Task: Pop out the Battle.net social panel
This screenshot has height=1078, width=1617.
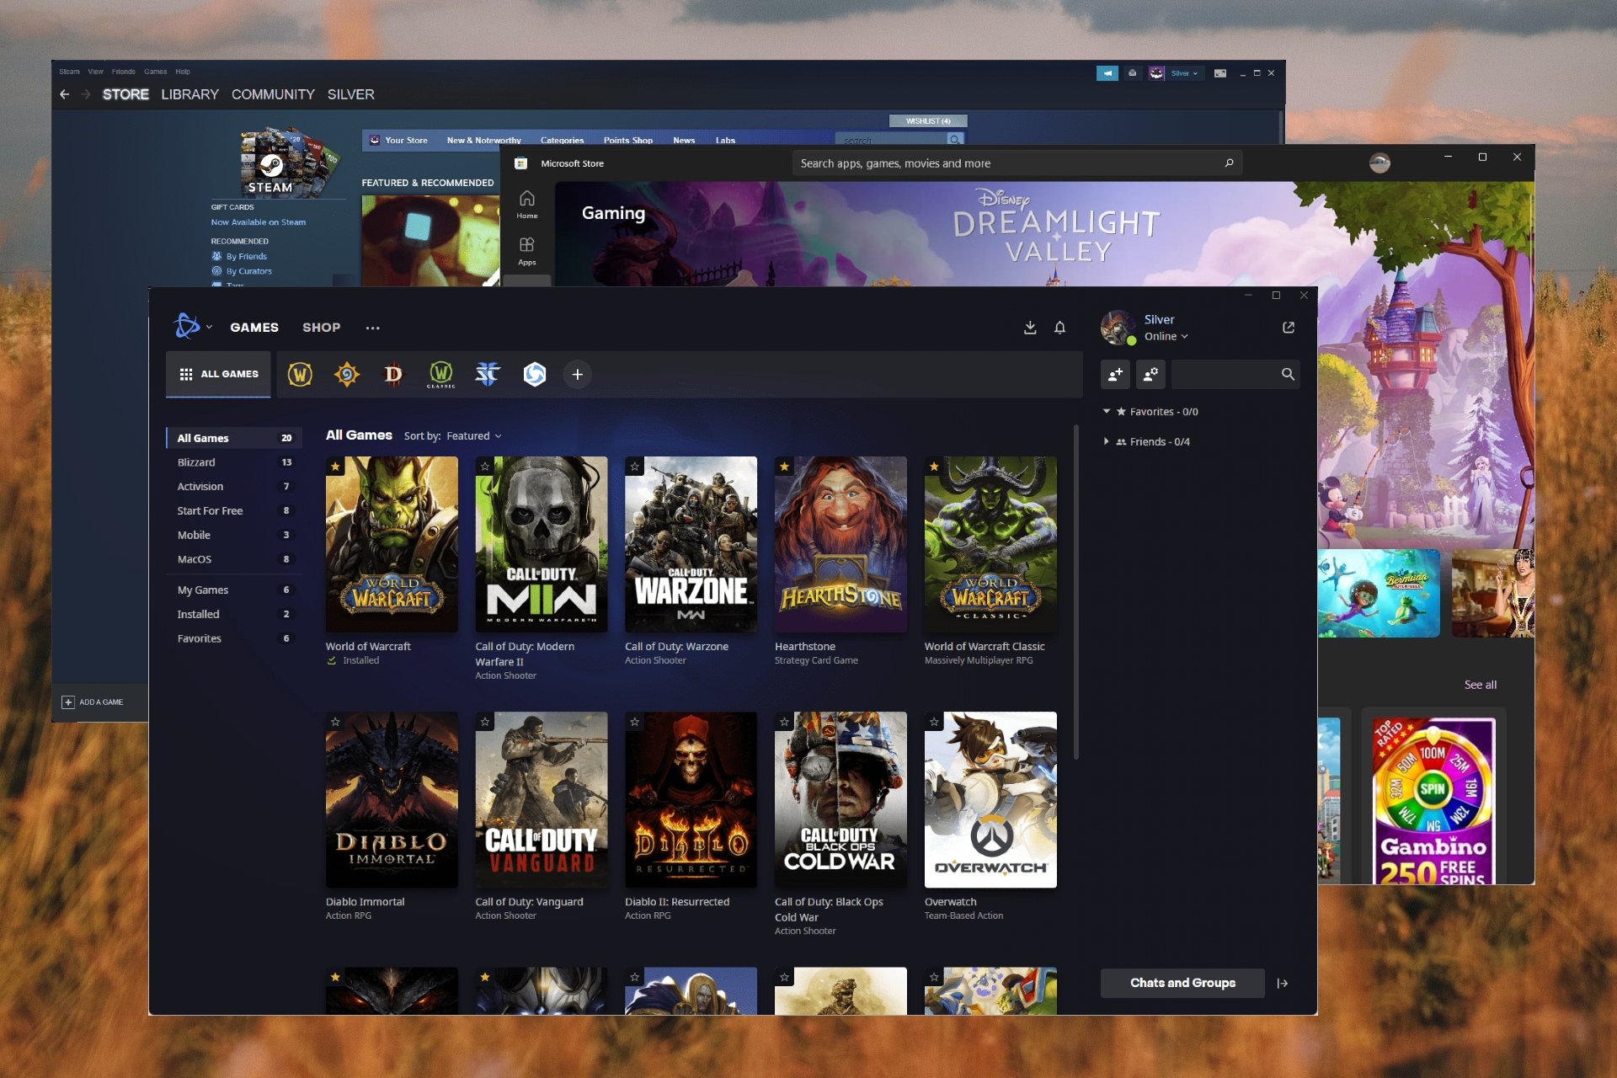Action: point(1289,328)
